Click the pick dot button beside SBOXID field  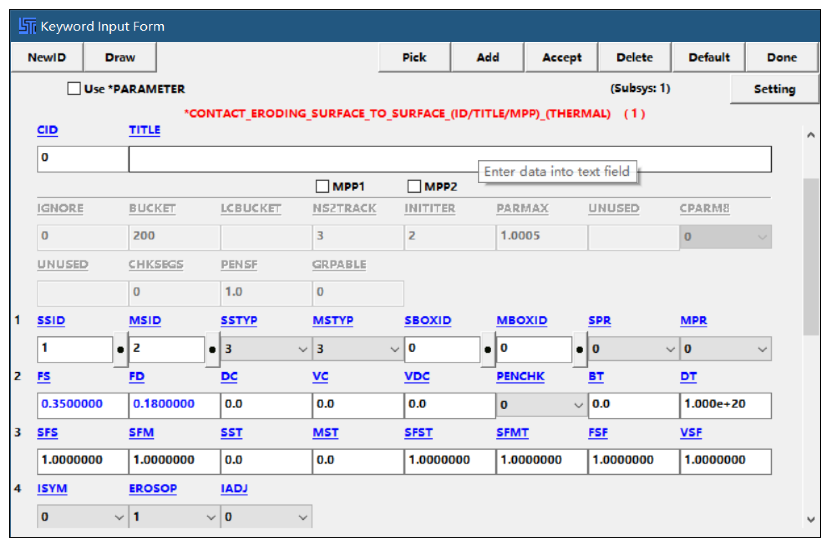pos(488,349)
